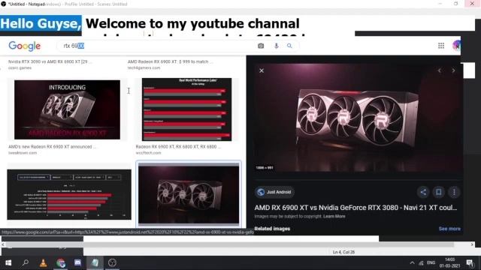Viewport: 481px width, 270px height.
Task: Click the large GPU preview image
Action: [358, 118]
